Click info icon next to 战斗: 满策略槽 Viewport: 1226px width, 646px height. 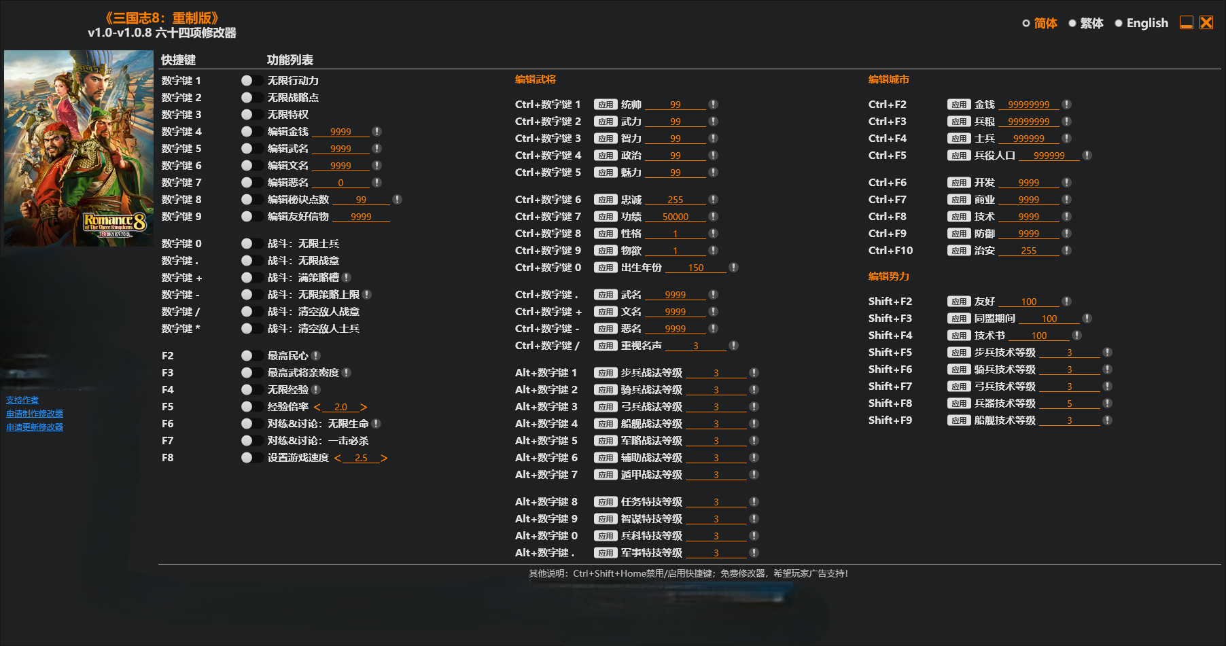[x=347, y=278]
